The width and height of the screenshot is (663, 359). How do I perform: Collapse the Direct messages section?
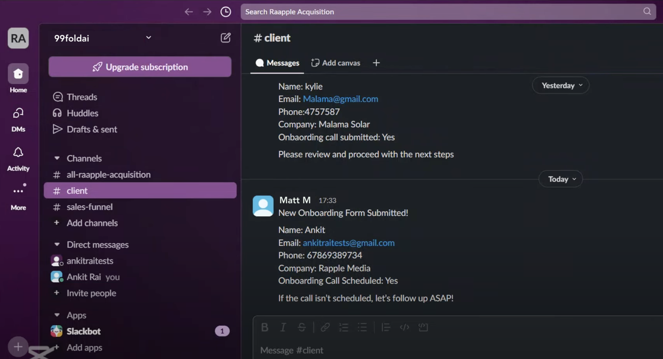point(57,244)
